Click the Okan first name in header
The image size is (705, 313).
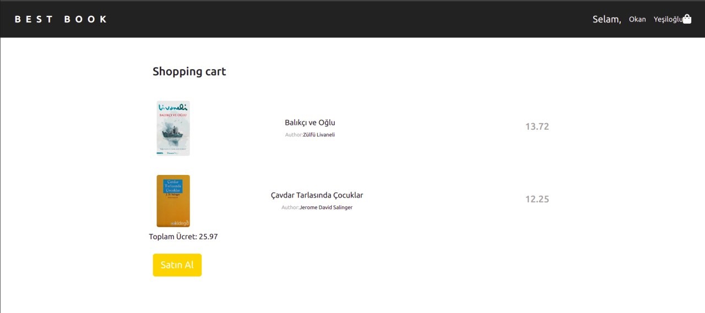tap(637, 19)
